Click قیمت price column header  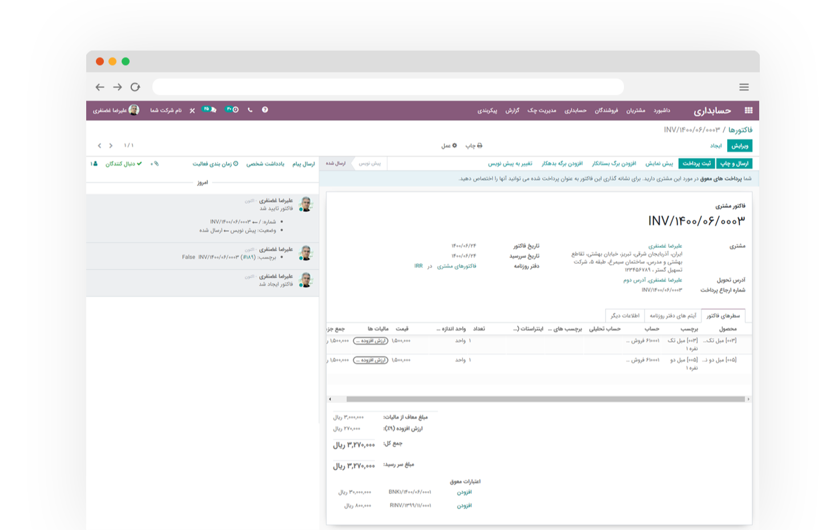point(402,329)
